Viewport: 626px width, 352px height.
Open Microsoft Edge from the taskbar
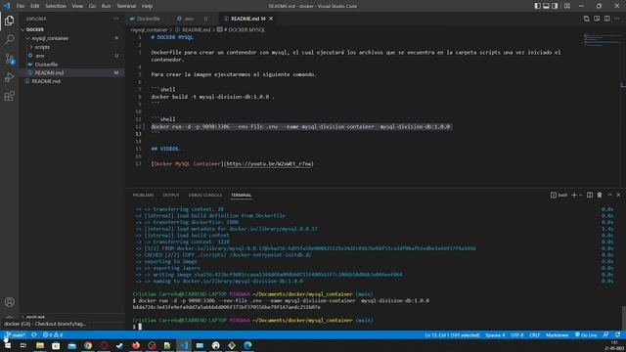(x=247, y=345)
